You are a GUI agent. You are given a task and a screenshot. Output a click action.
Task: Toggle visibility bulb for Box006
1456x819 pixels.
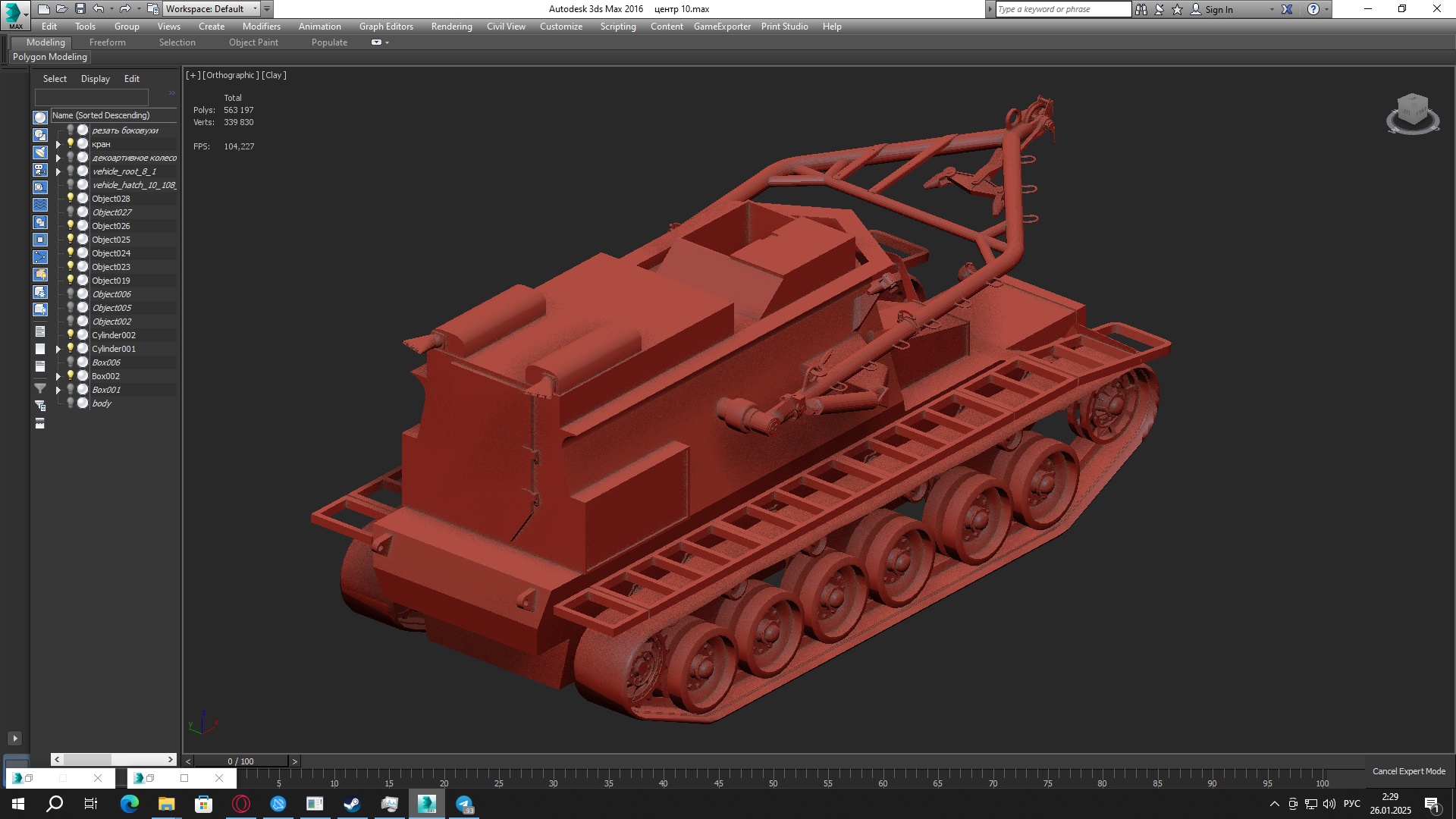(x=71, y=362)
